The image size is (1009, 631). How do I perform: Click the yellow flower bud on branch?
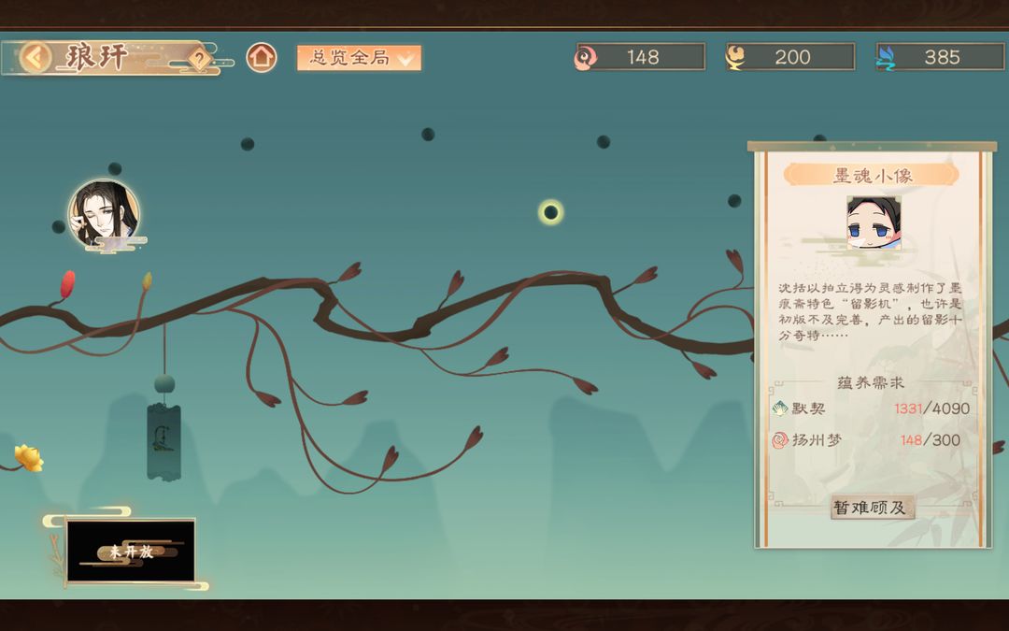147,280
